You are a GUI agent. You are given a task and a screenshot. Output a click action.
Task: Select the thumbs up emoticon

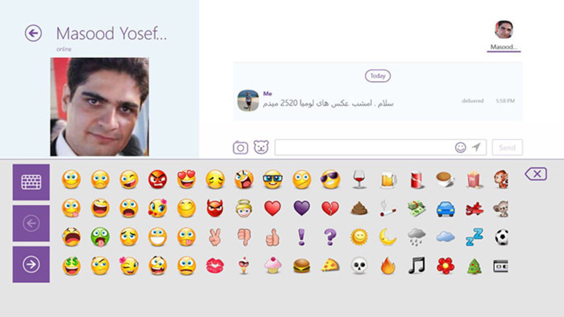pyautogui.click(x=272, y=237)
